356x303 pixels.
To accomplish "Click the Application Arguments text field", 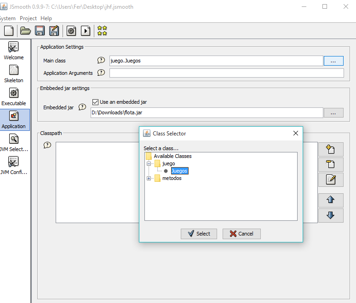I will coord(226,73).
